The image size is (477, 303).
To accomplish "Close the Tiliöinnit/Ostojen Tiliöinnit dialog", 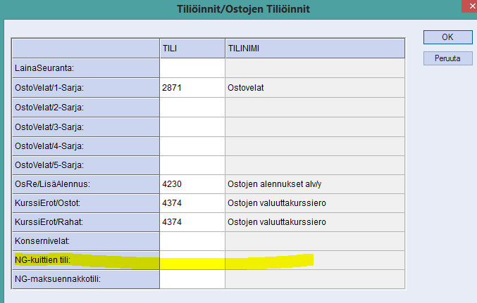I will coord(466,7).
